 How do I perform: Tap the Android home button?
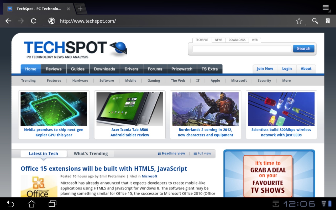click(31, 204)
